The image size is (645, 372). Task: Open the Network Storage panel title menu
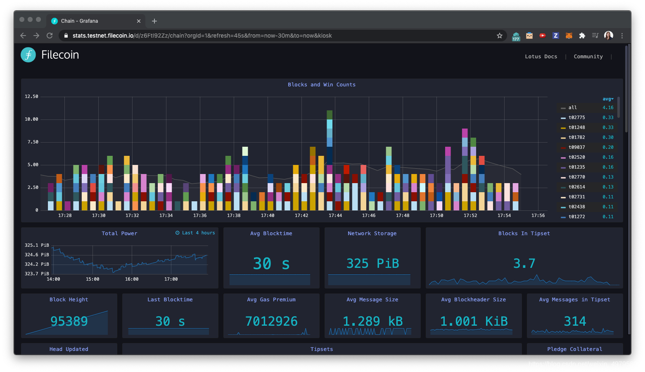(x=372, y=234)
